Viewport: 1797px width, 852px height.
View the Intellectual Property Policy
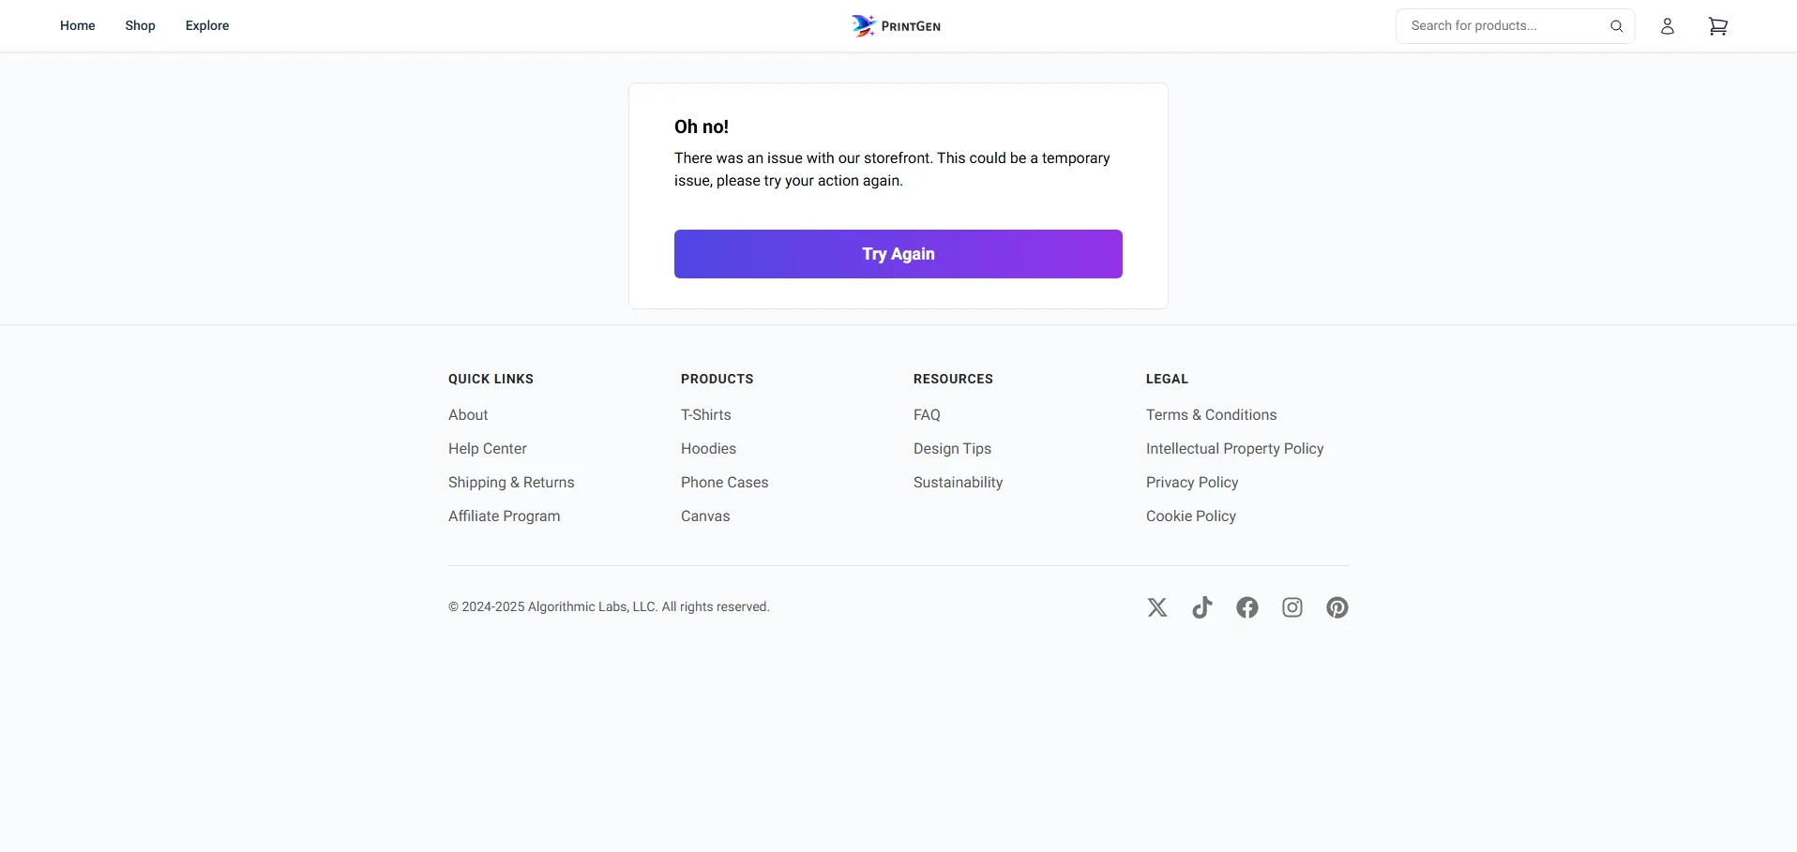click(1234, 449)
